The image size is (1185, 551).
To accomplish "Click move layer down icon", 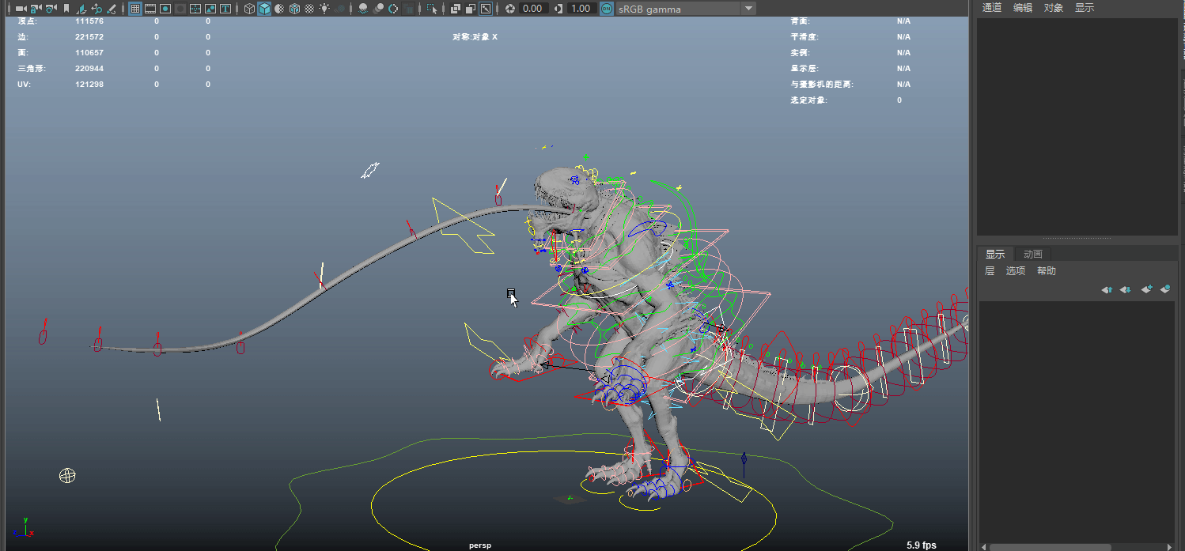I will (x=1126, y=289).
